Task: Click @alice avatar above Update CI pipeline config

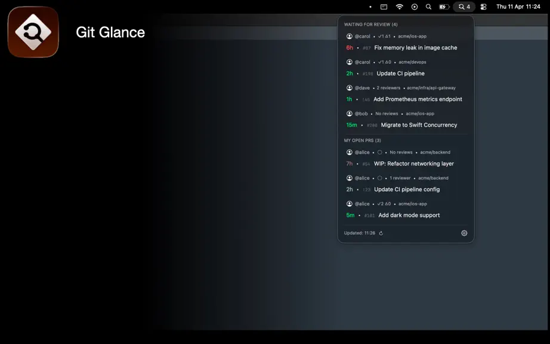Action: click(350, 178)
